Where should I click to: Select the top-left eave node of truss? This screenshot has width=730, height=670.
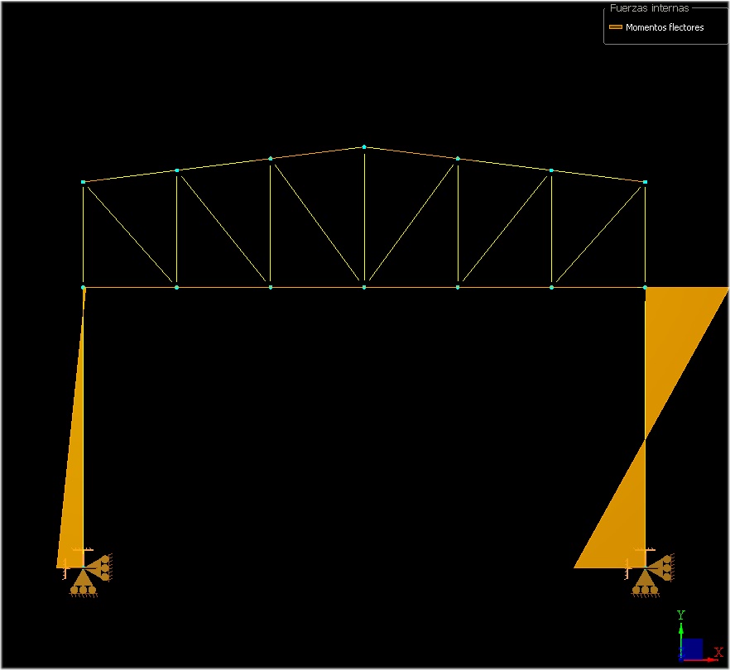click(x=83, y=182)
